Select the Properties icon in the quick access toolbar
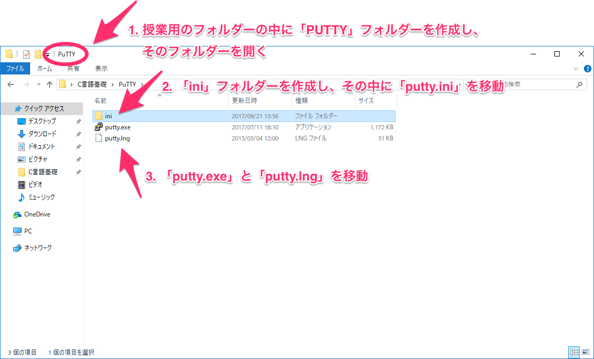The image size is (594, 359). click(x=25, y=54)
